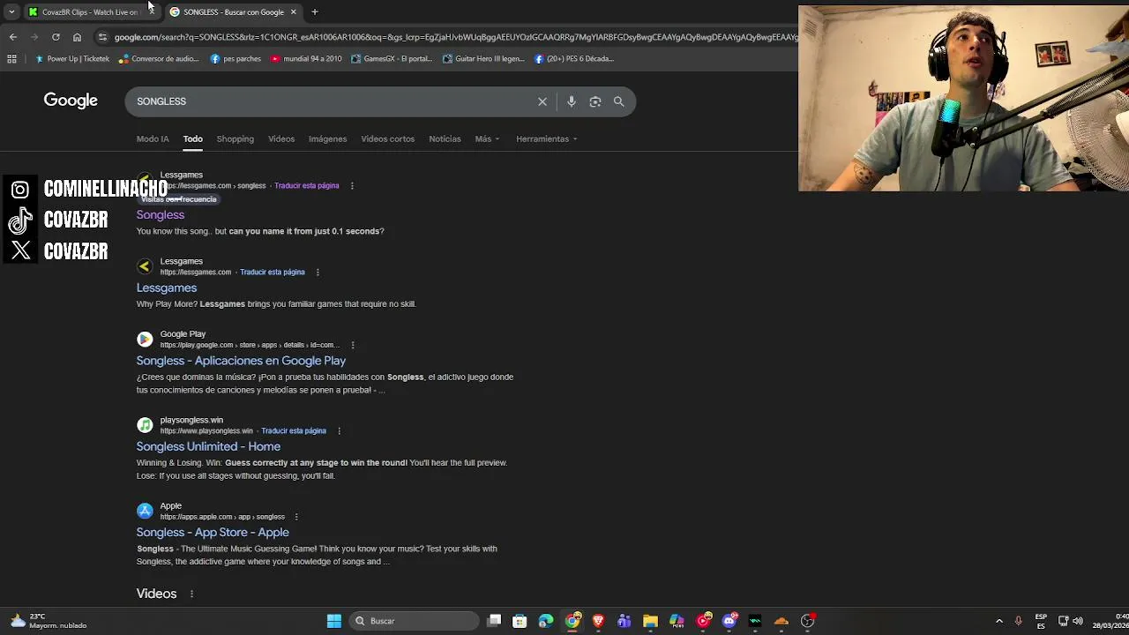The width and height of the screenshot is (1129, 635).
Task: Expand the Herramientas dropdown
Action: pos(546,138)
